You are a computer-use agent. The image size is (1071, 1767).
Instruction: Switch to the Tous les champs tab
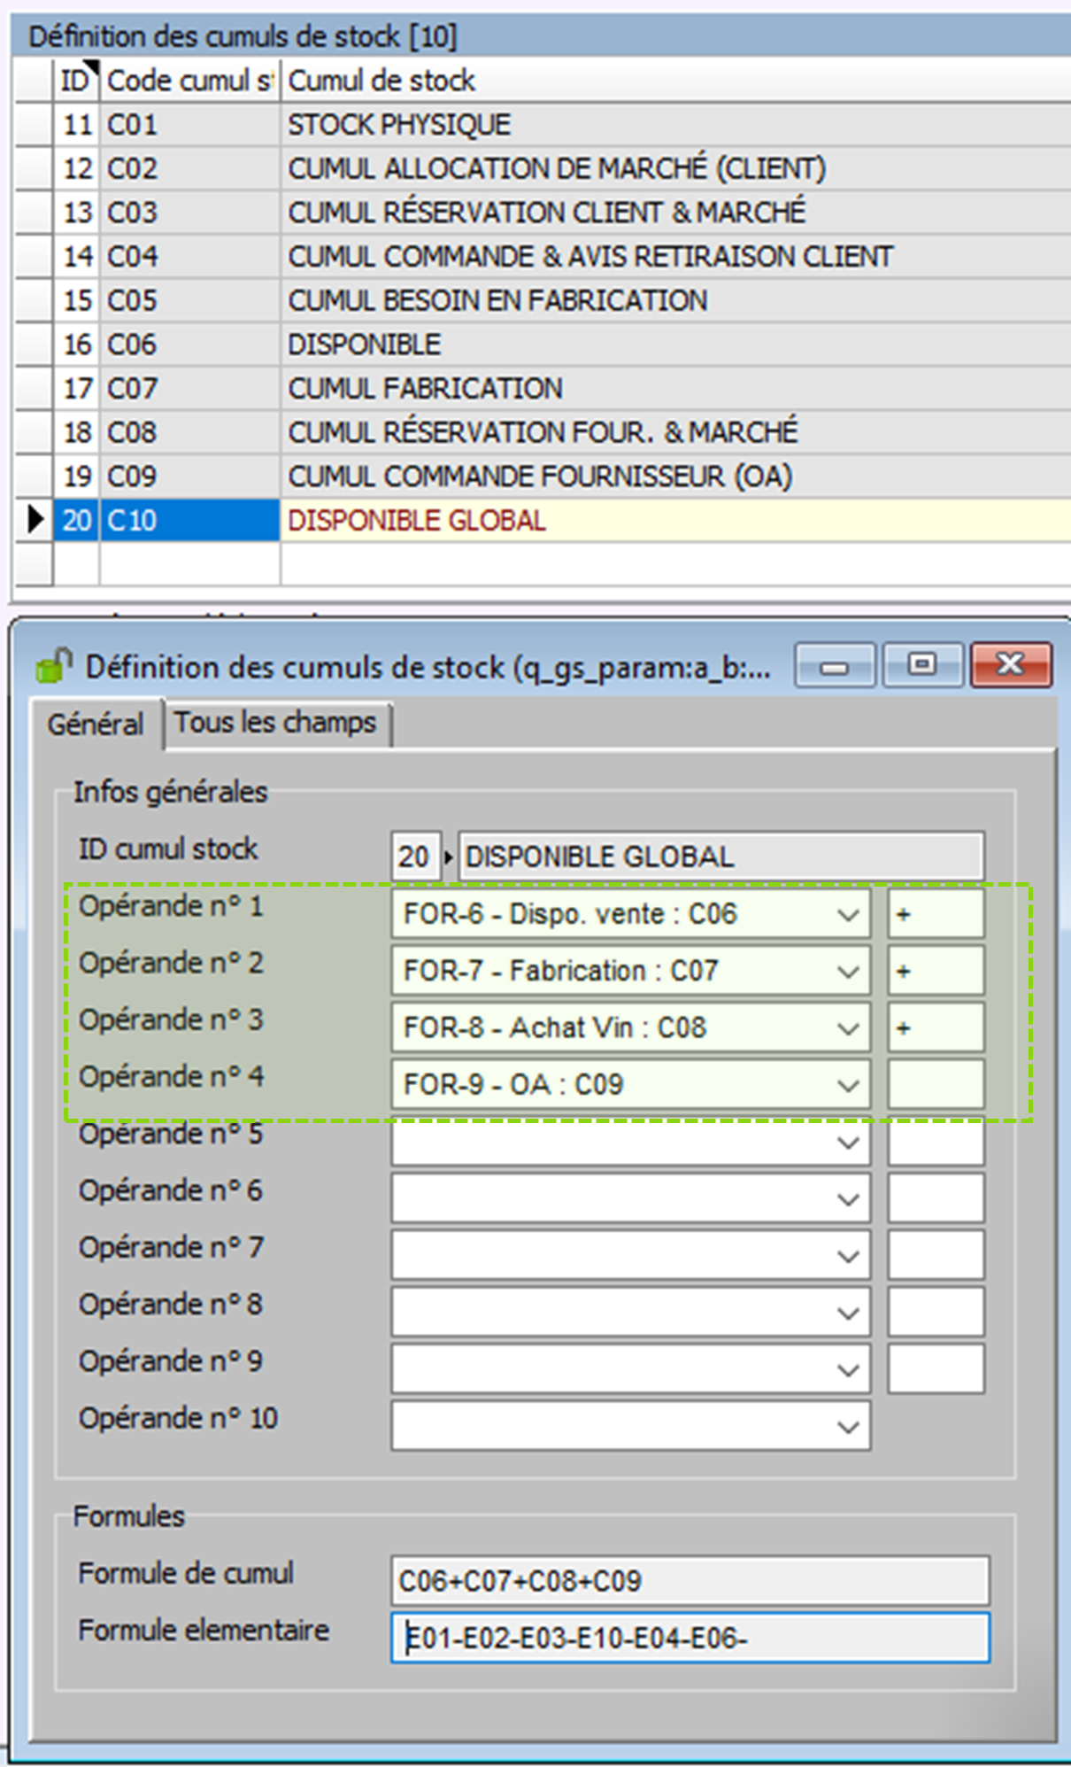[275, 723]
